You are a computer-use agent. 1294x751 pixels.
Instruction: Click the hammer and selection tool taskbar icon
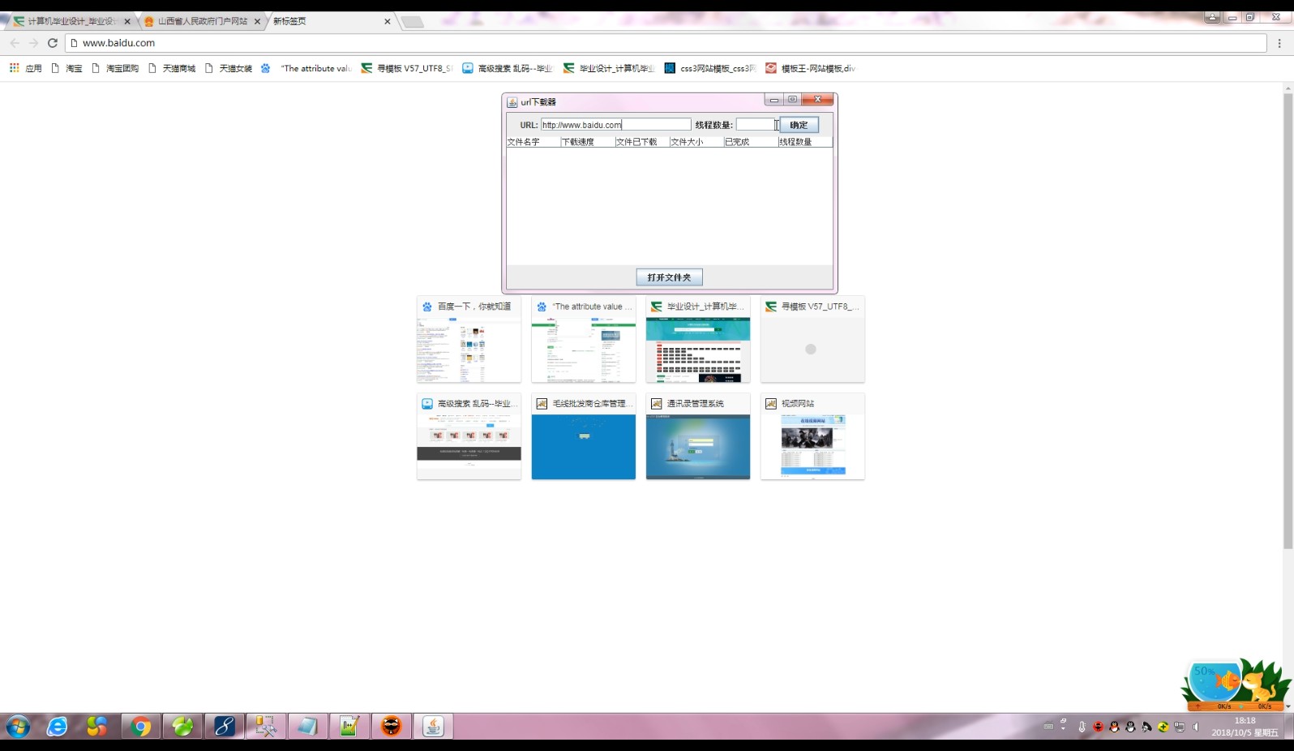pyautogui.click(x=266, y=726)
